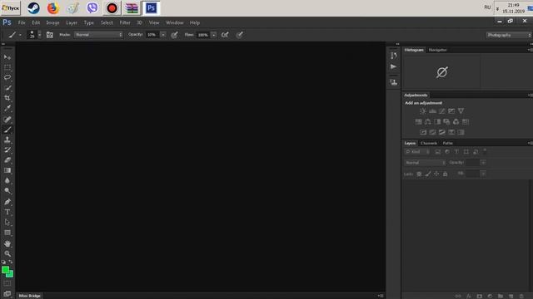
Task: Select the Blur tool
Action: (7, 181)
